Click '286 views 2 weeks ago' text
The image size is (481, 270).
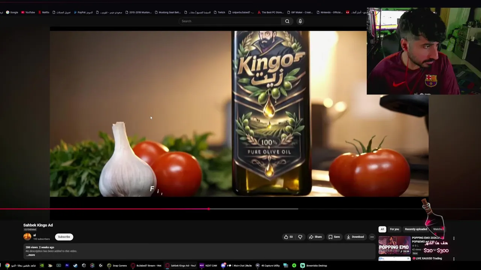[40, 247]
